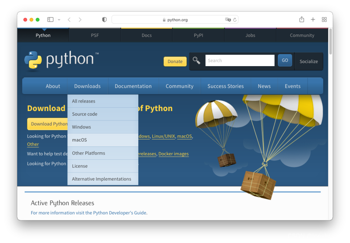
Task: Follow the Linux/UNIX link
Action: pos(163,136)
